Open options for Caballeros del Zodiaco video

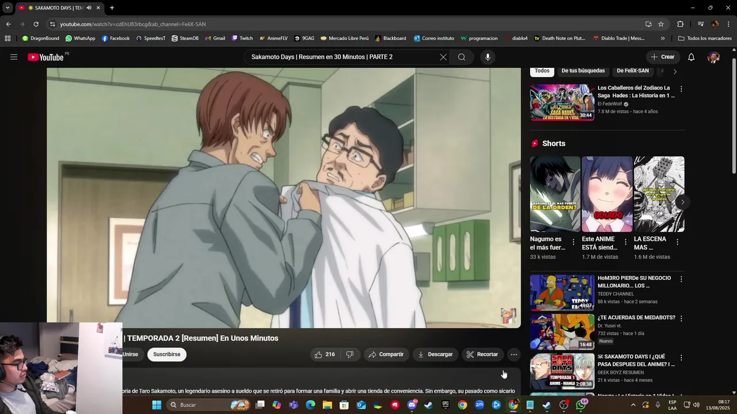click(x=681, y=89)
